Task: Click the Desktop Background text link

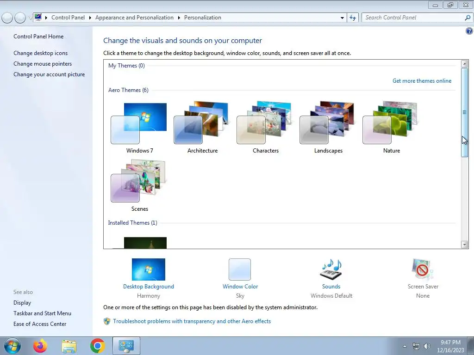Action: click(x=149, y=287)
